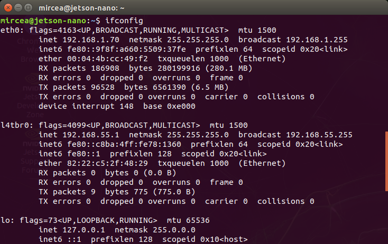Click the scopeid 0x10<host> text

click(x=205, y=239)
